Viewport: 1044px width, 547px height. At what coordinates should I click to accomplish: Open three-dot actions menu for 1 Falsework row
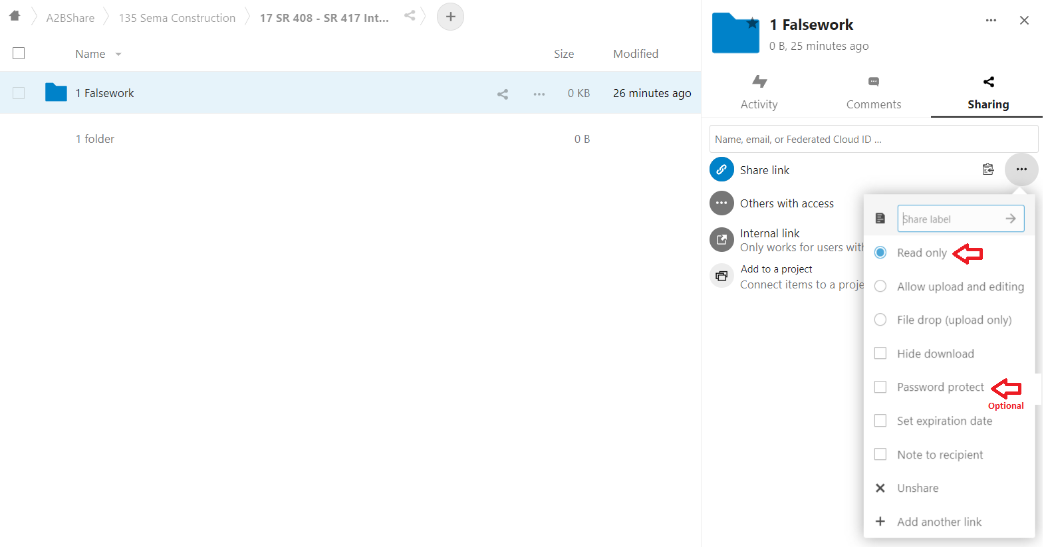tap(539, 94)
